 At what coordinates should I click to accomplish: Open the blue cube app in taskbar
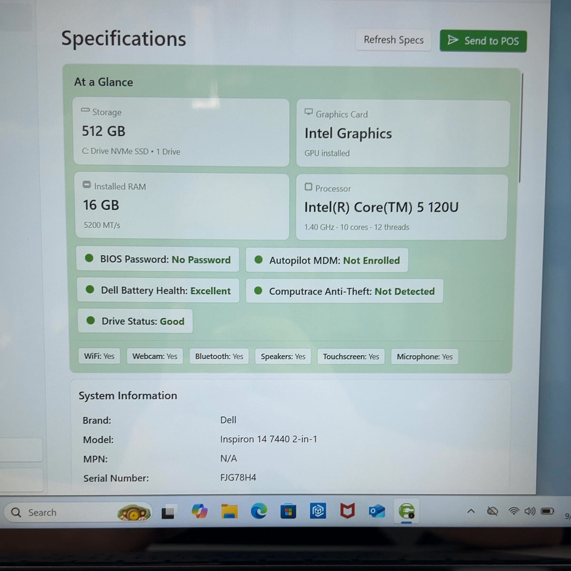tap(318, 512)
